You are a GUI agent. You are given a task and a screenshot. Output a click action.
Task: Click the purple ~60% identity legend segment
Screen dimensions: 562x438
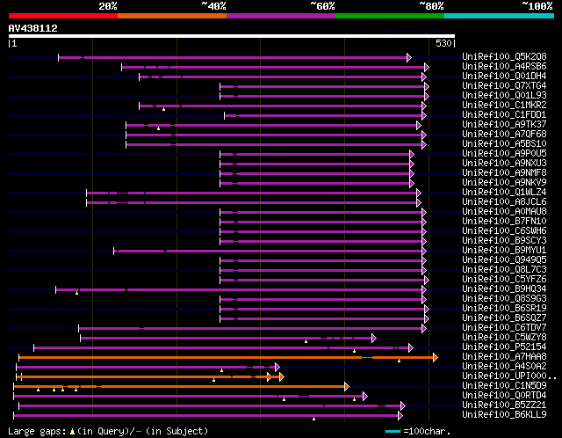click(x=281, y=16)
